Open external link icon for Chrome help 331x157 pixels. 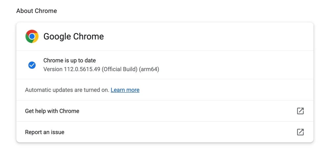[x=300, y=111]
